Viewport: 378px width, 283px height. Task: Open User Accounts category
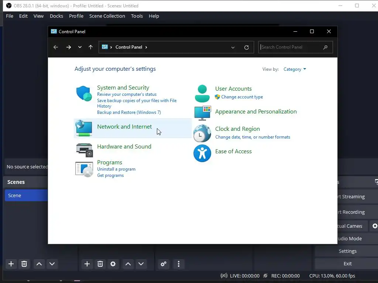coord(233,88)
